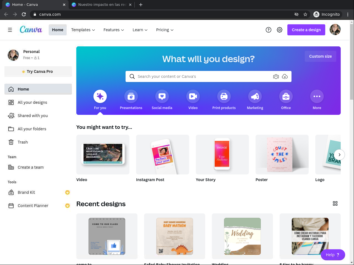This screenshot has height=265, width=354.
Task: Choose the Logo design thumbnail
Action: tap(328, 155)
